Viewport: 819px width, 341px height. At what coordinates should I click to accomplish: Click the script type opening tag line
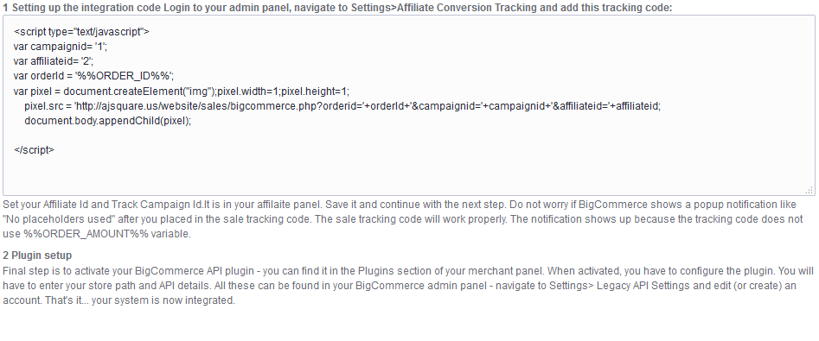pyautogui.click(x=81, y=32)
